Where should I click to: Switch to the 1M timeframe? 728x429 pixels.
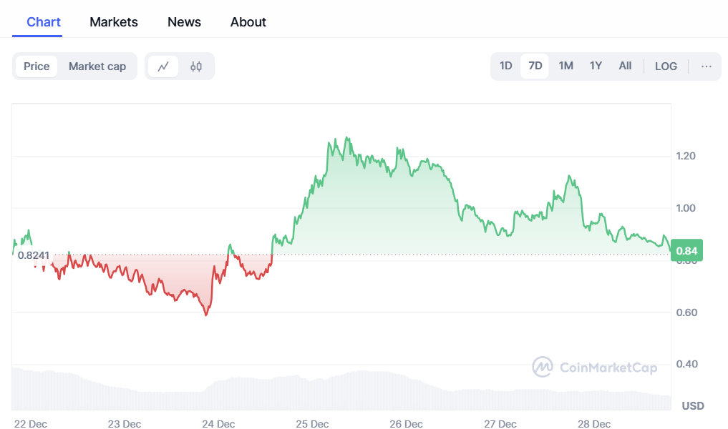tap(566, 66)
